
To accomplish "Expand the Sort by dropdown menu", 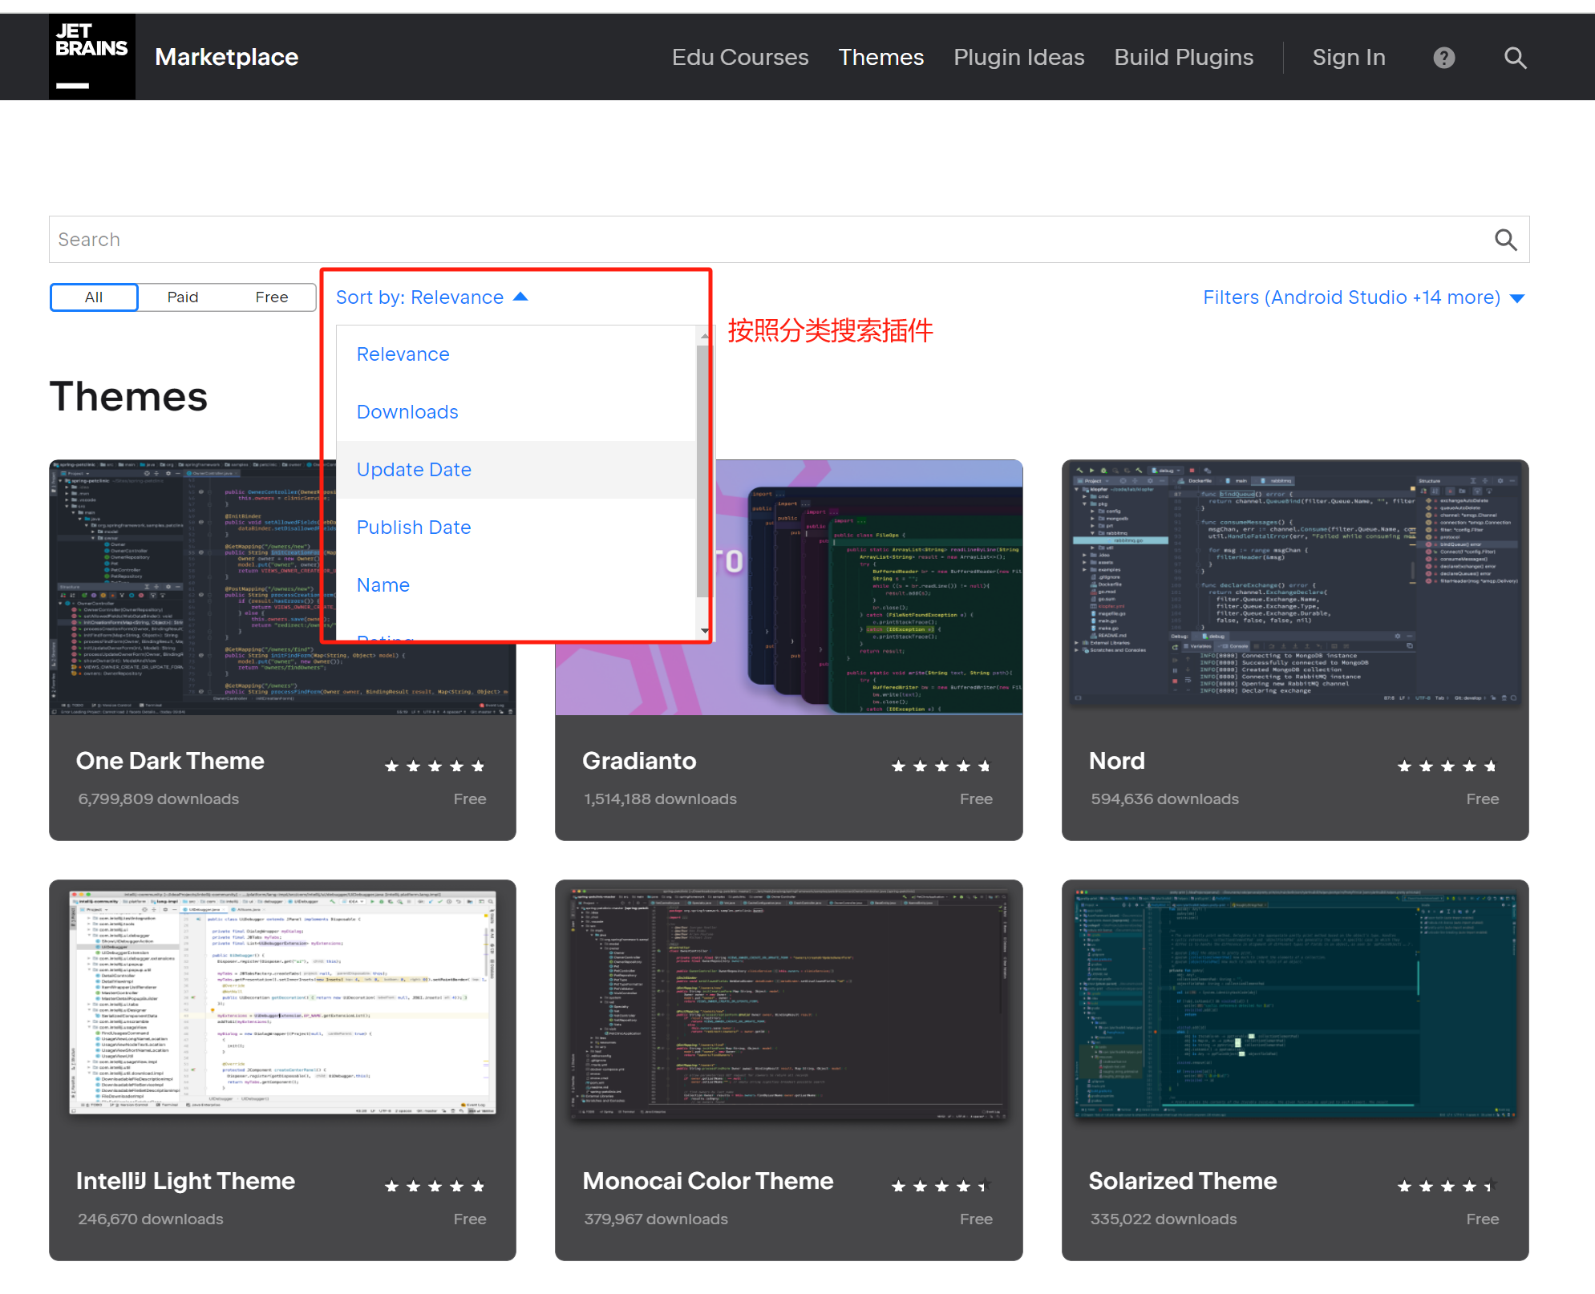I will 431,297.
